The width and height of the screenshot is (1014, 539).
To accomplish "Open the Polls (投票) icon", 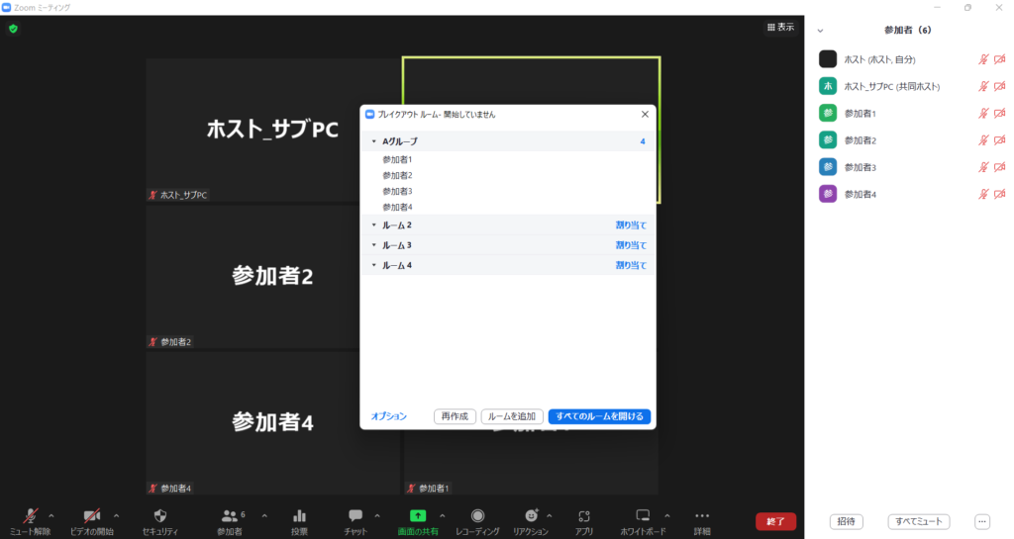I will pos(299,515).
